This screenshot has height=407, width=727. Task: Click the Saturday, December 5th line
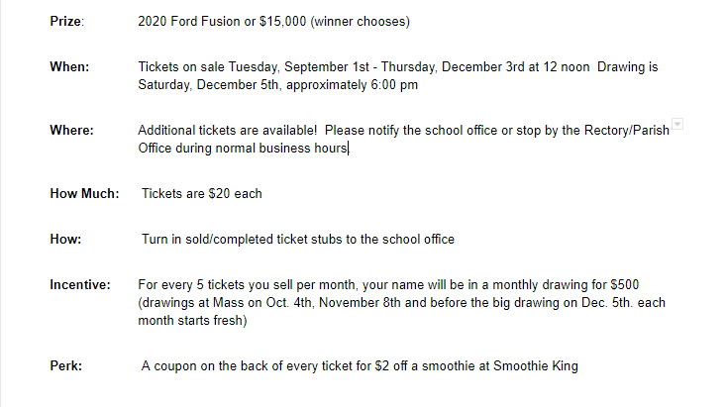coord(277,85)
